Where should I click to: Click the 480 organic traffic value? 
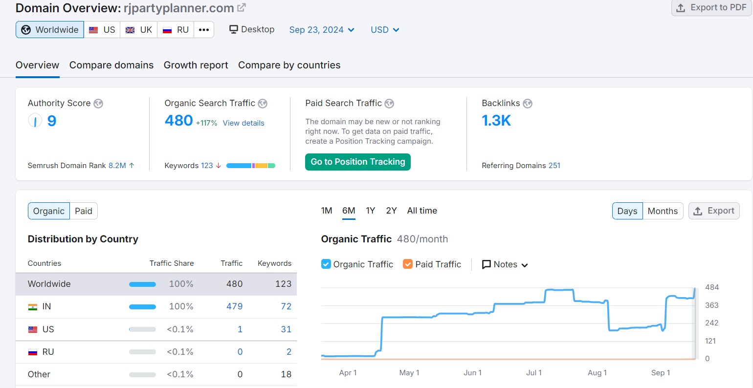click(178, 120)
